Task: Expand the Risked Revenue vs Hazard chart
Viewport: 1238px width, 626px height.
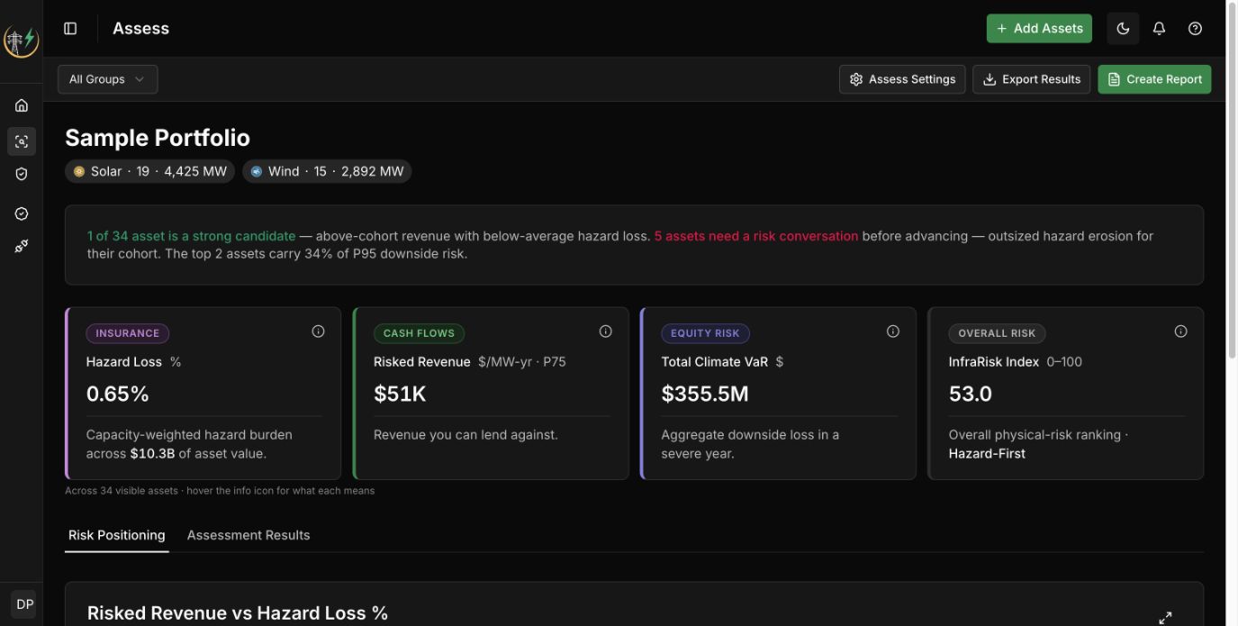Action: pos(1165,617)
